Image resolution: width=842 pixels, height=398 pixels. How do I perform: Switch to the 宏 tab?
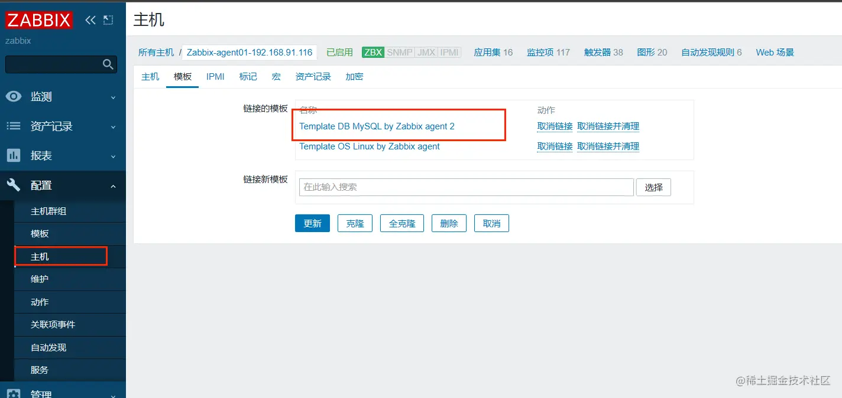coord(276,77)
